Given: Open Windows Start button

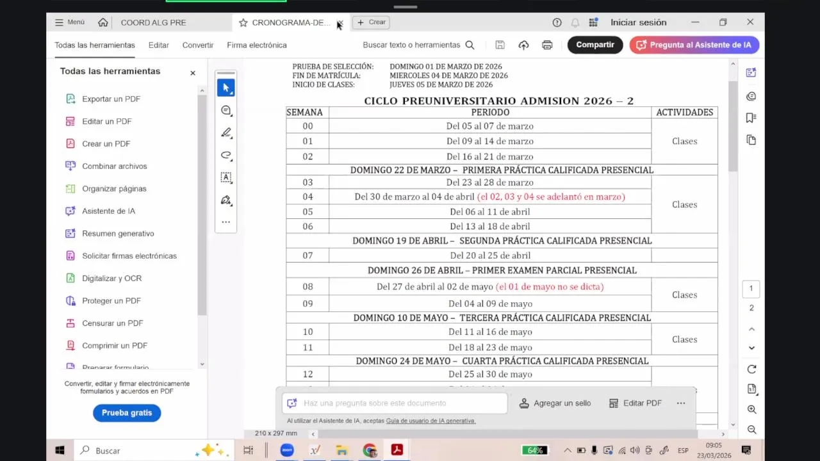Looking at the screenshot, I should pos(60,451).
